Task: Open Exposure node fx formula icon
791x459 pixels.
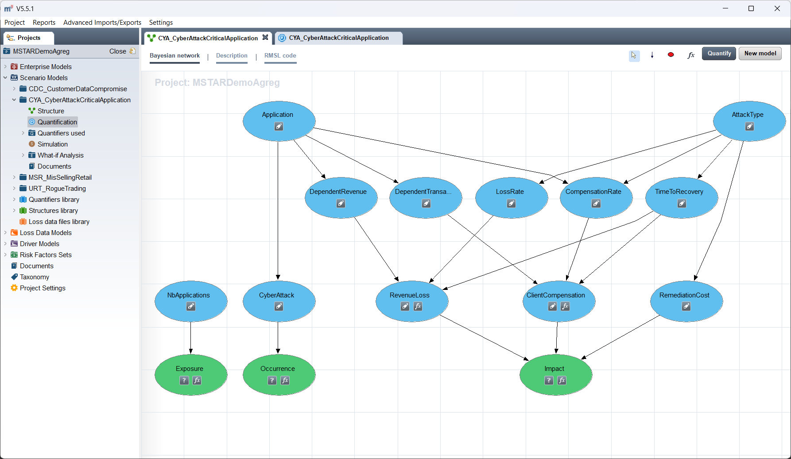Action: pyautogui.click(x=197, y=380)
